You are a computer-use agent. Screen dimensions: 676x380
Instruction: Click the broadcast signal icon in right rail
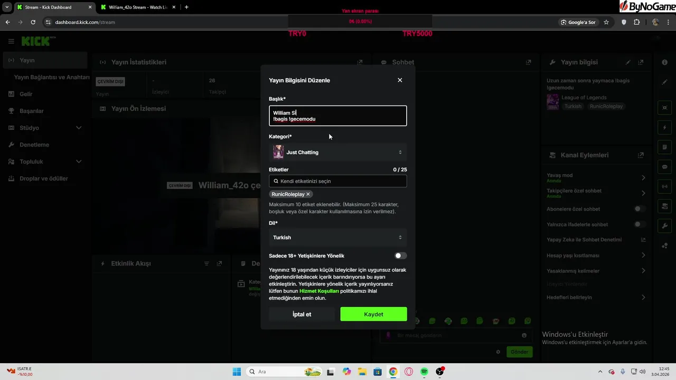(x=664, y=186)
